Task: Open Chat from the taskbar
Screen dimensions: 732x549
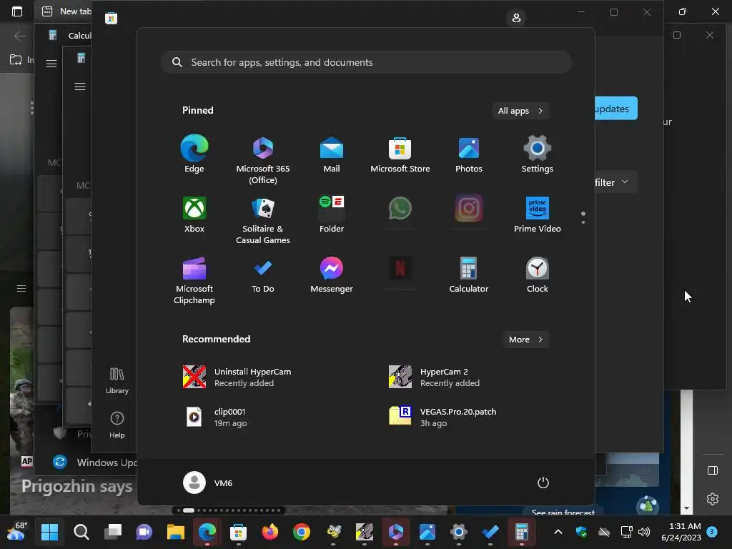Action: [x=144, y=532]
